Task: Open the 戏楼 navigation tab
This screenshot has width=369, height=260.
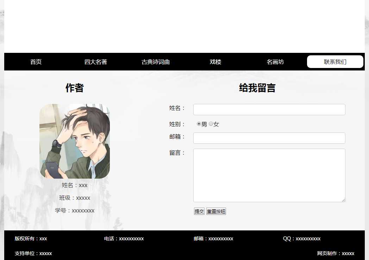Action: [215, 62]
